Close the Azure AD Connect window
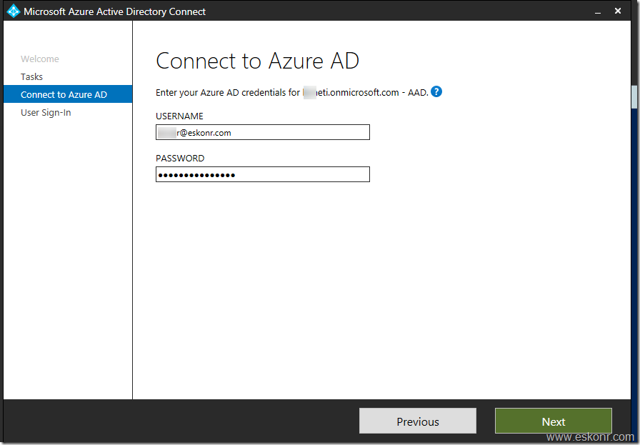Image resolution: width=640 pixels, height=445 pixels. (x=618, y=11)
